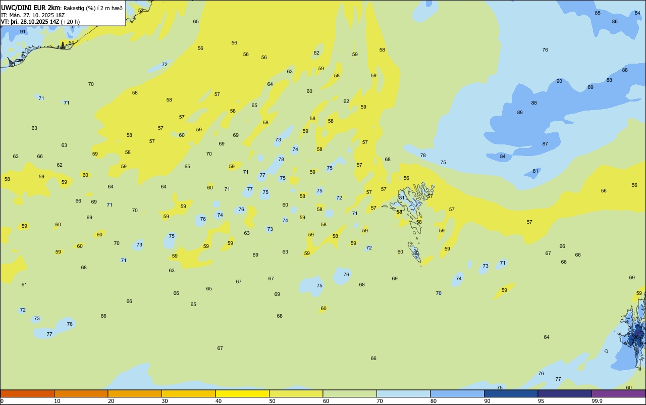646x405 pixels.
Task: Click the '99.9' legend scale label
Action: point(597,401)
